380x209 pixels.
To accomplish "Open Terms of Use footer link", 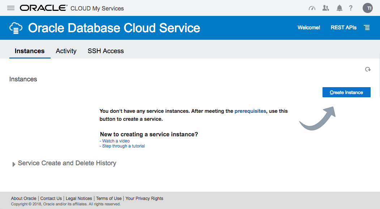I will (x=109, y=198).
